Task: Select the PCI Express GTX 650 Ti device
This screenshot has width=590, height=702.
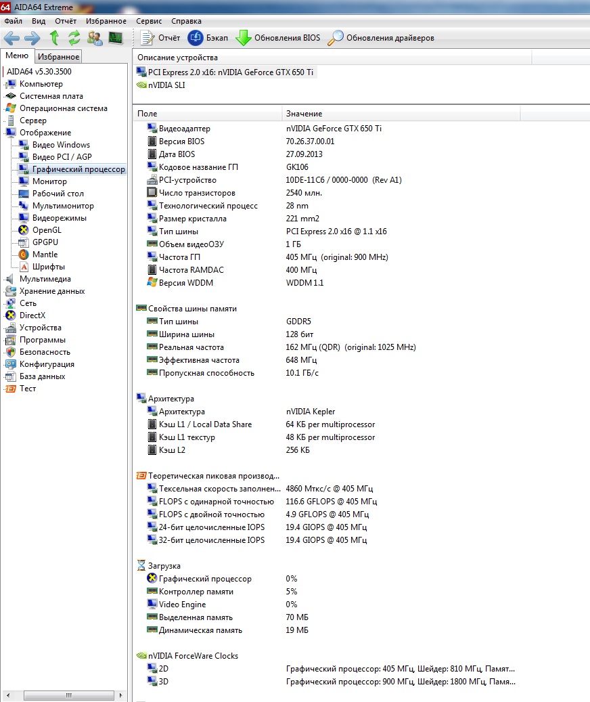Action: click(x=226, y=72)
